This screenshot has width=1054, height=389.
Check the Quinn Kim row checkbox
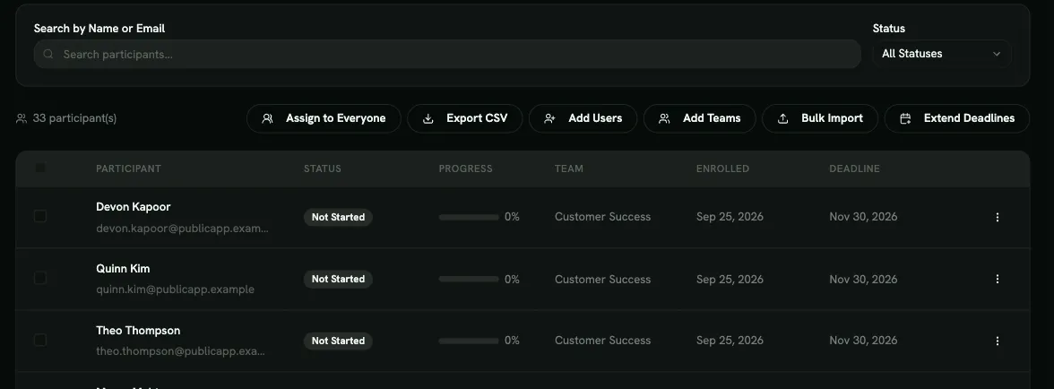[x=40, y=278]
